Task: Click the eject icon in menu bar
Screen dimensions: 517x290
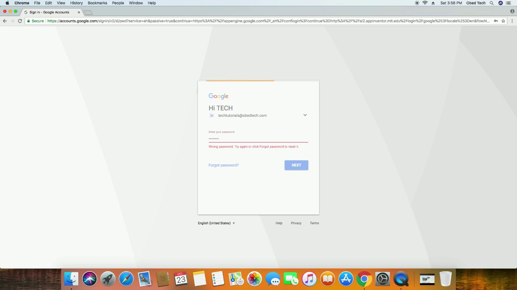Action: [x=433, y=3]
